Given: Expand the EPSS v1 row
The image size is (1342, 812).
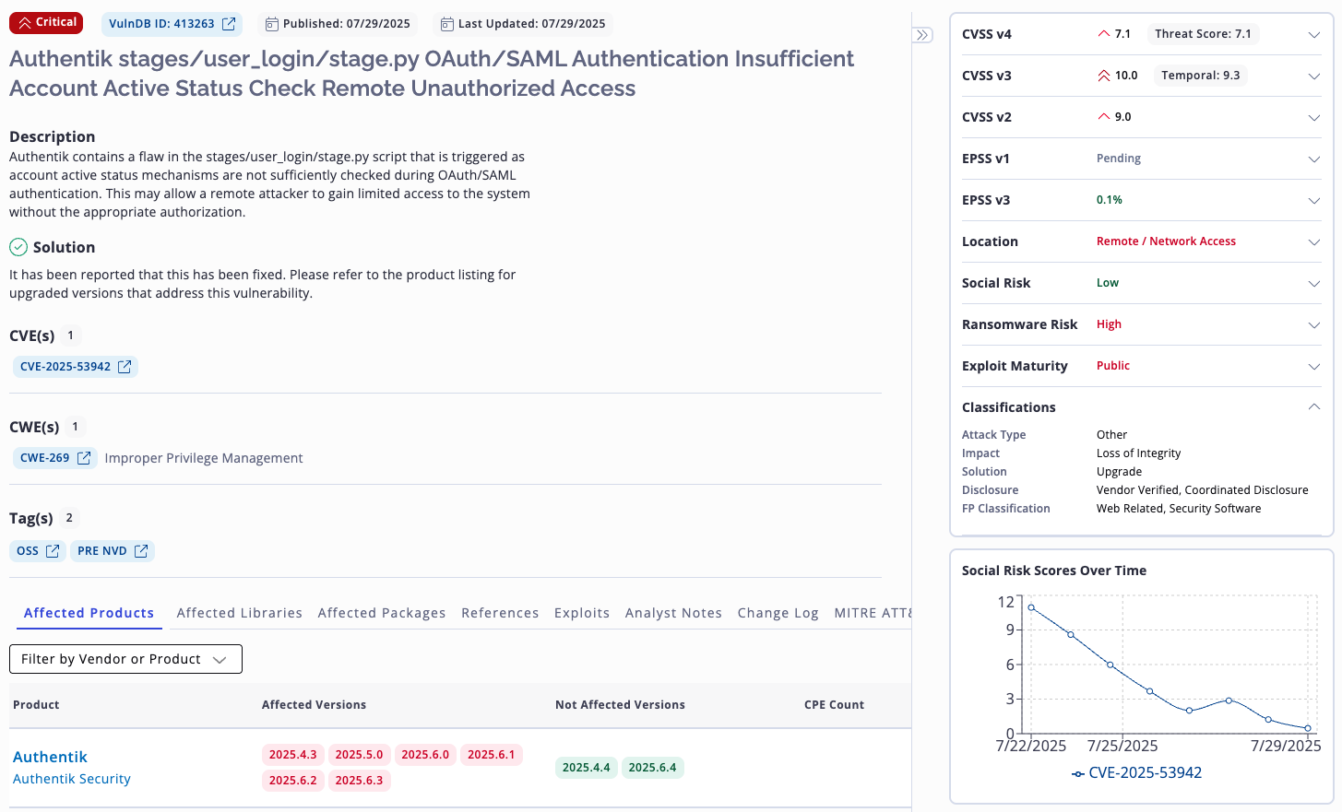Looking at the screenshot, I should pos(1314,159).
